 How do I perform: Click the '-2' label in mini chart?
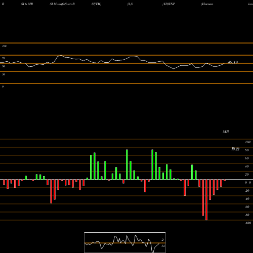click(162, 240)
